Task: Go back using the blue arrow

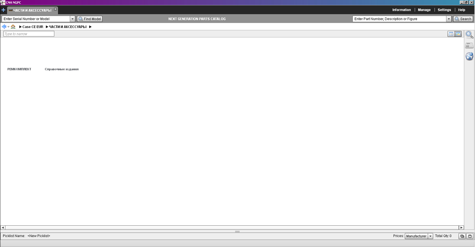Action: (4, 27)
